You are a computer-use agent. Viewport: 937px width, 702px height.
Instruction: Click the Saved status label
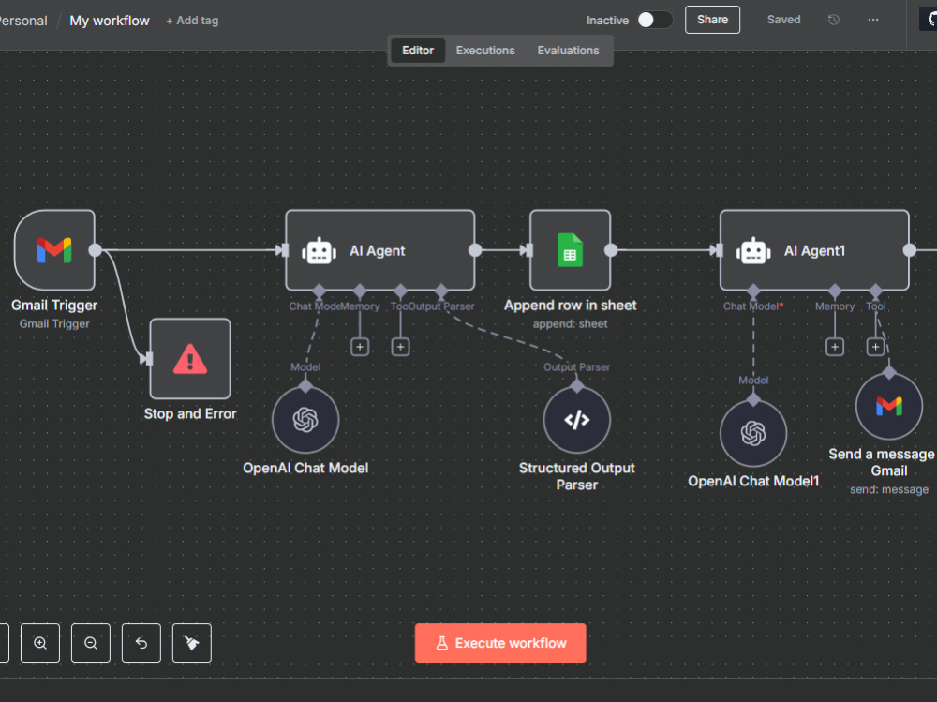point(783,20)
